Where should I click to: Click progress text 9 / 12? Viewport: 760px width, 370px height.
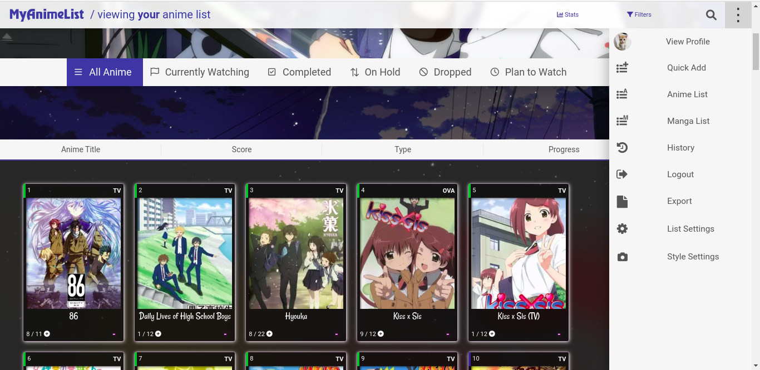pyautogui.click(x=368, y=334)
